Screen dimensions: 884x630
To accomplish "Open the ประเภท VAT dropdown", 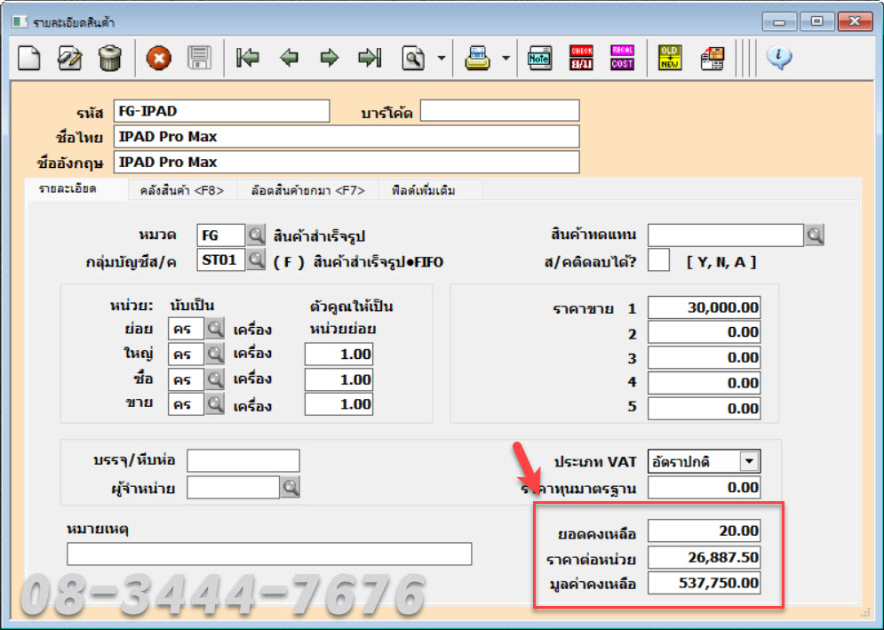I will [749, 461].
